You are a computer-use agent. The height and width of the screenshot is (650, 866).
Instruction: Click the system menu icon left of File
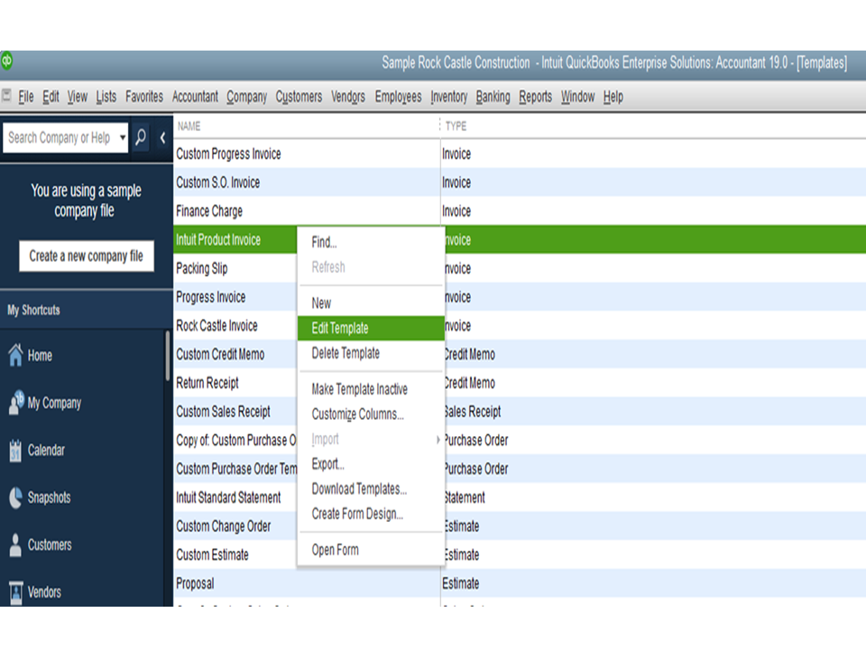6,96
